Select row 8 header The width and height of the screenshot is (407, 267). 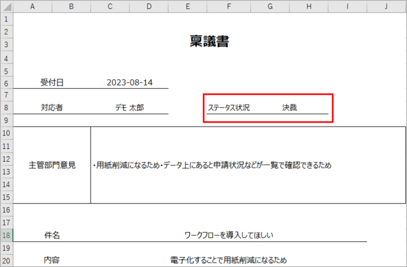(6, 107)
